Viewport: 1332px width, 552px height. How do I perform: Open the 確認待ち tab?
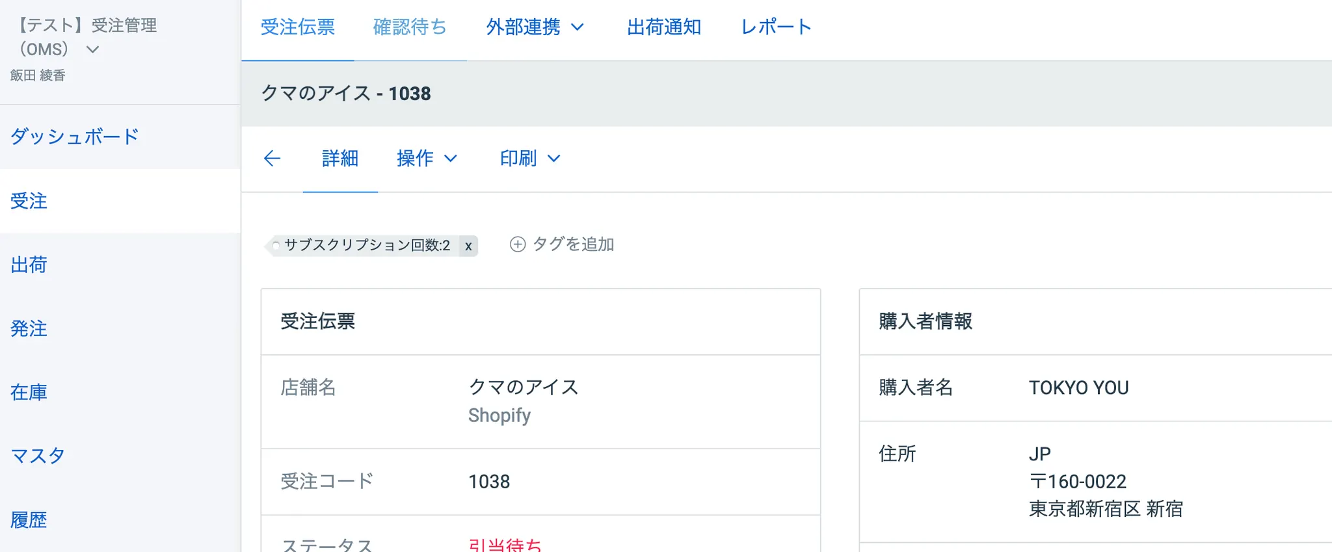[410, 27]
